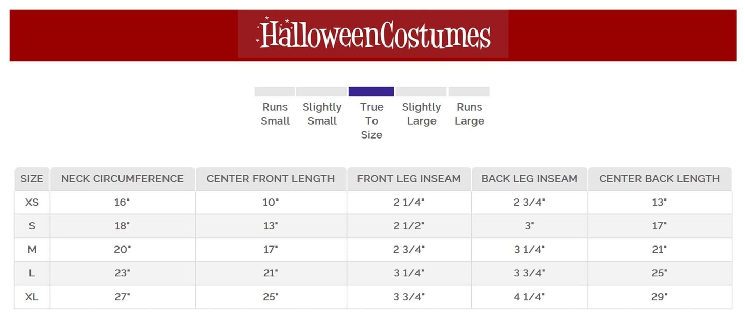Select the S size row label
The image size is (745, 323).
32,226
